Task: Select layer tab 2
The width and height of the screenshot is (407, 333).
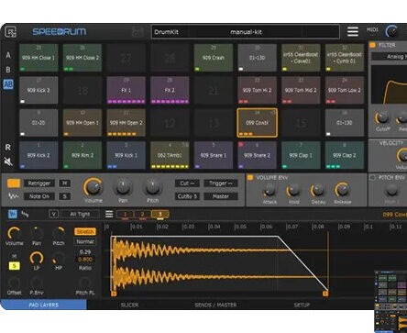Action: [142, 214]
